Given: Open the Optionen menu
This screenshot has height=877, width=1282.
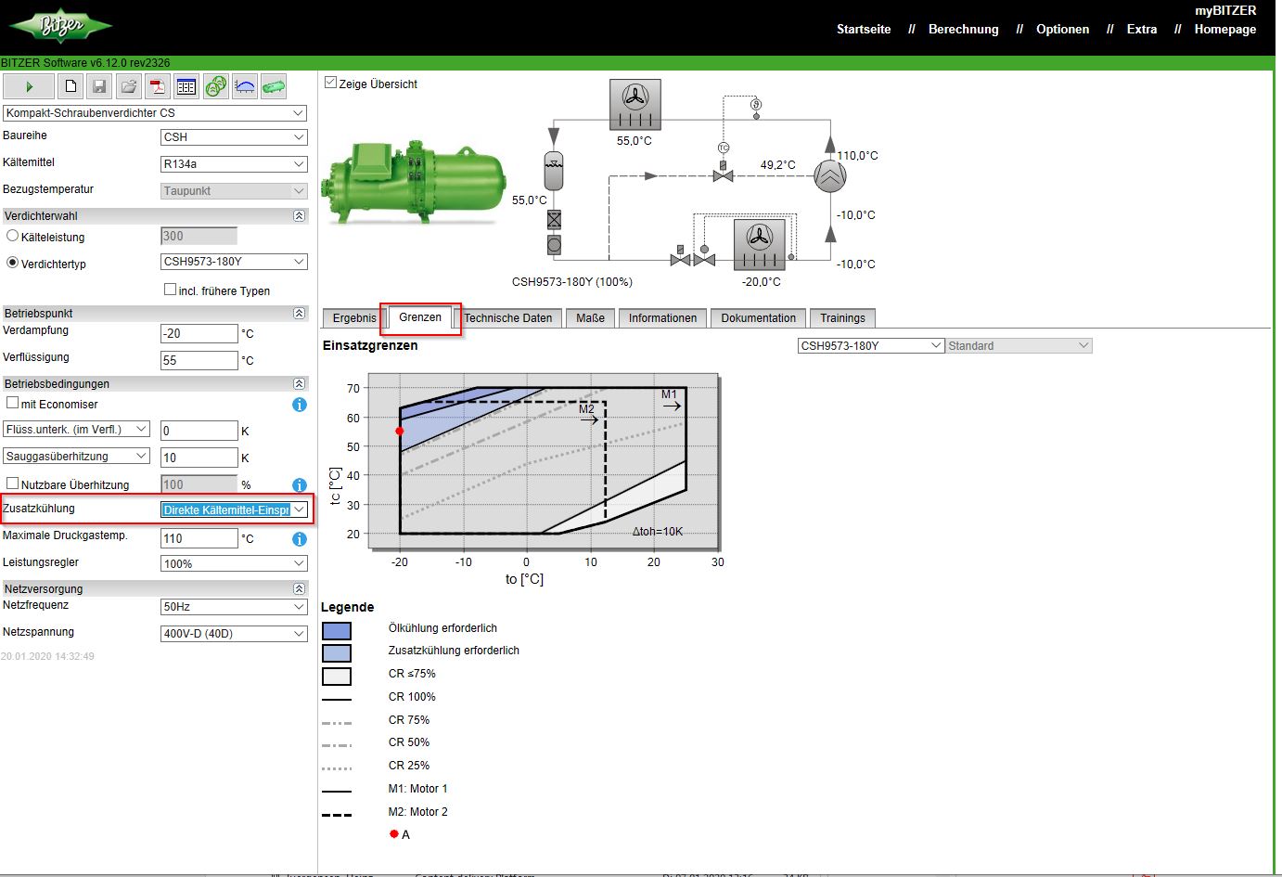Looking at the screenshot, I should [x=1063, y=30].
